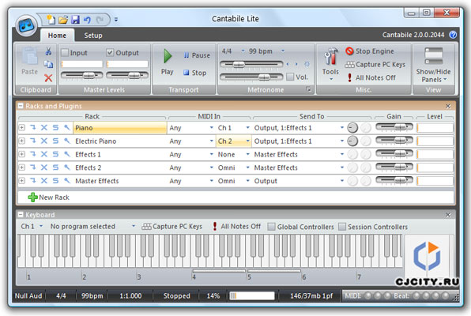Add a New Rack
The image size is (471, 316).
click(x=49, y=197)
